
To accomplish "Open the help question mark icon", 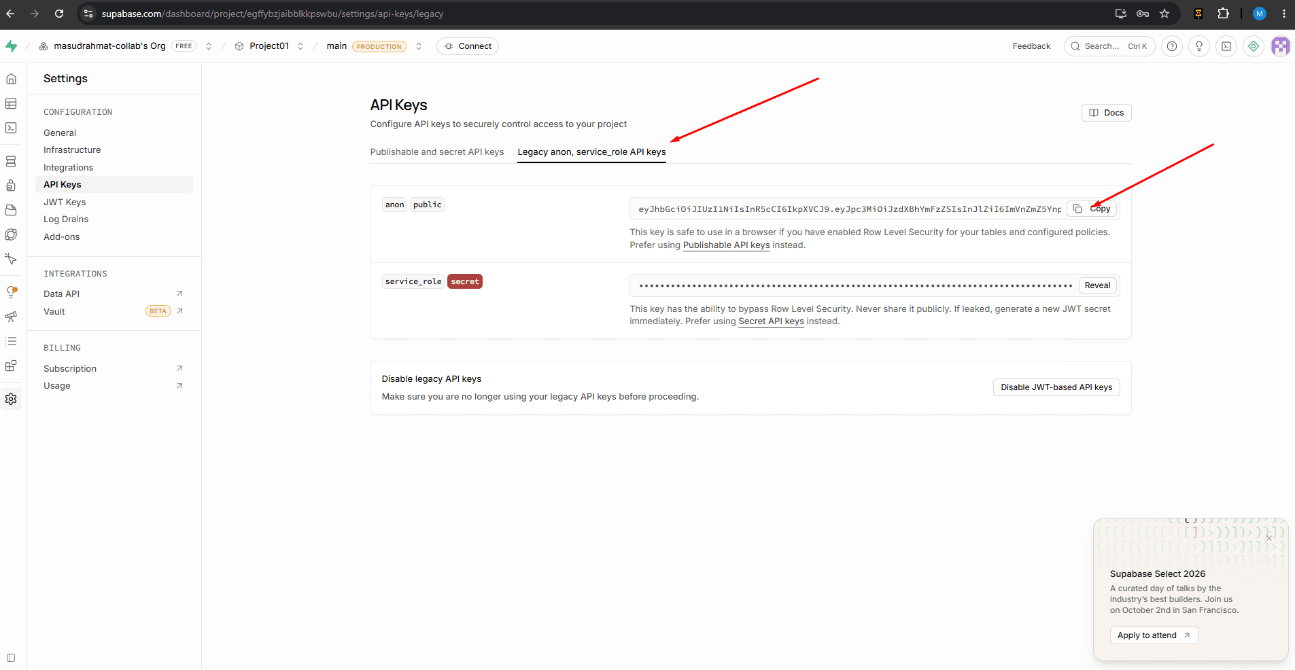I will point(1172,46).
